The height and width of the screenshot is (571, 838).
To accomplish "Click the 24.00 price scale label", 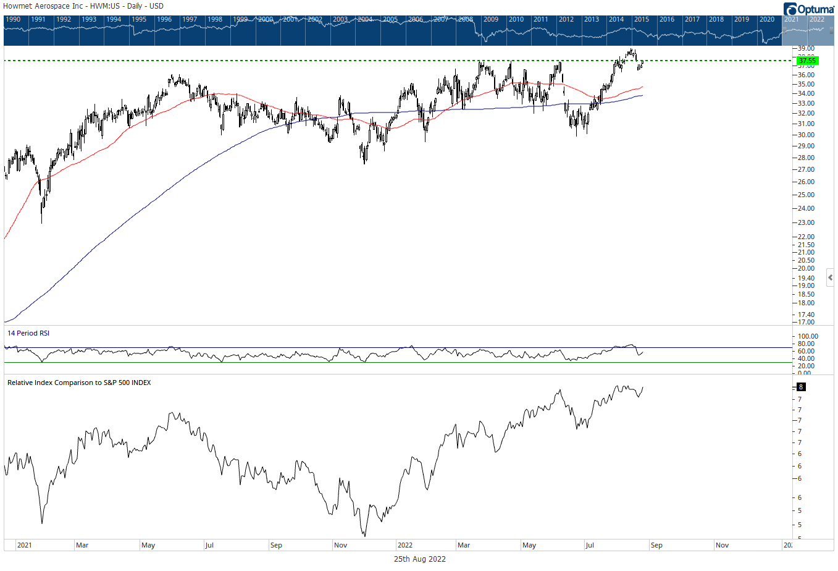I will (x=806, y=208).
